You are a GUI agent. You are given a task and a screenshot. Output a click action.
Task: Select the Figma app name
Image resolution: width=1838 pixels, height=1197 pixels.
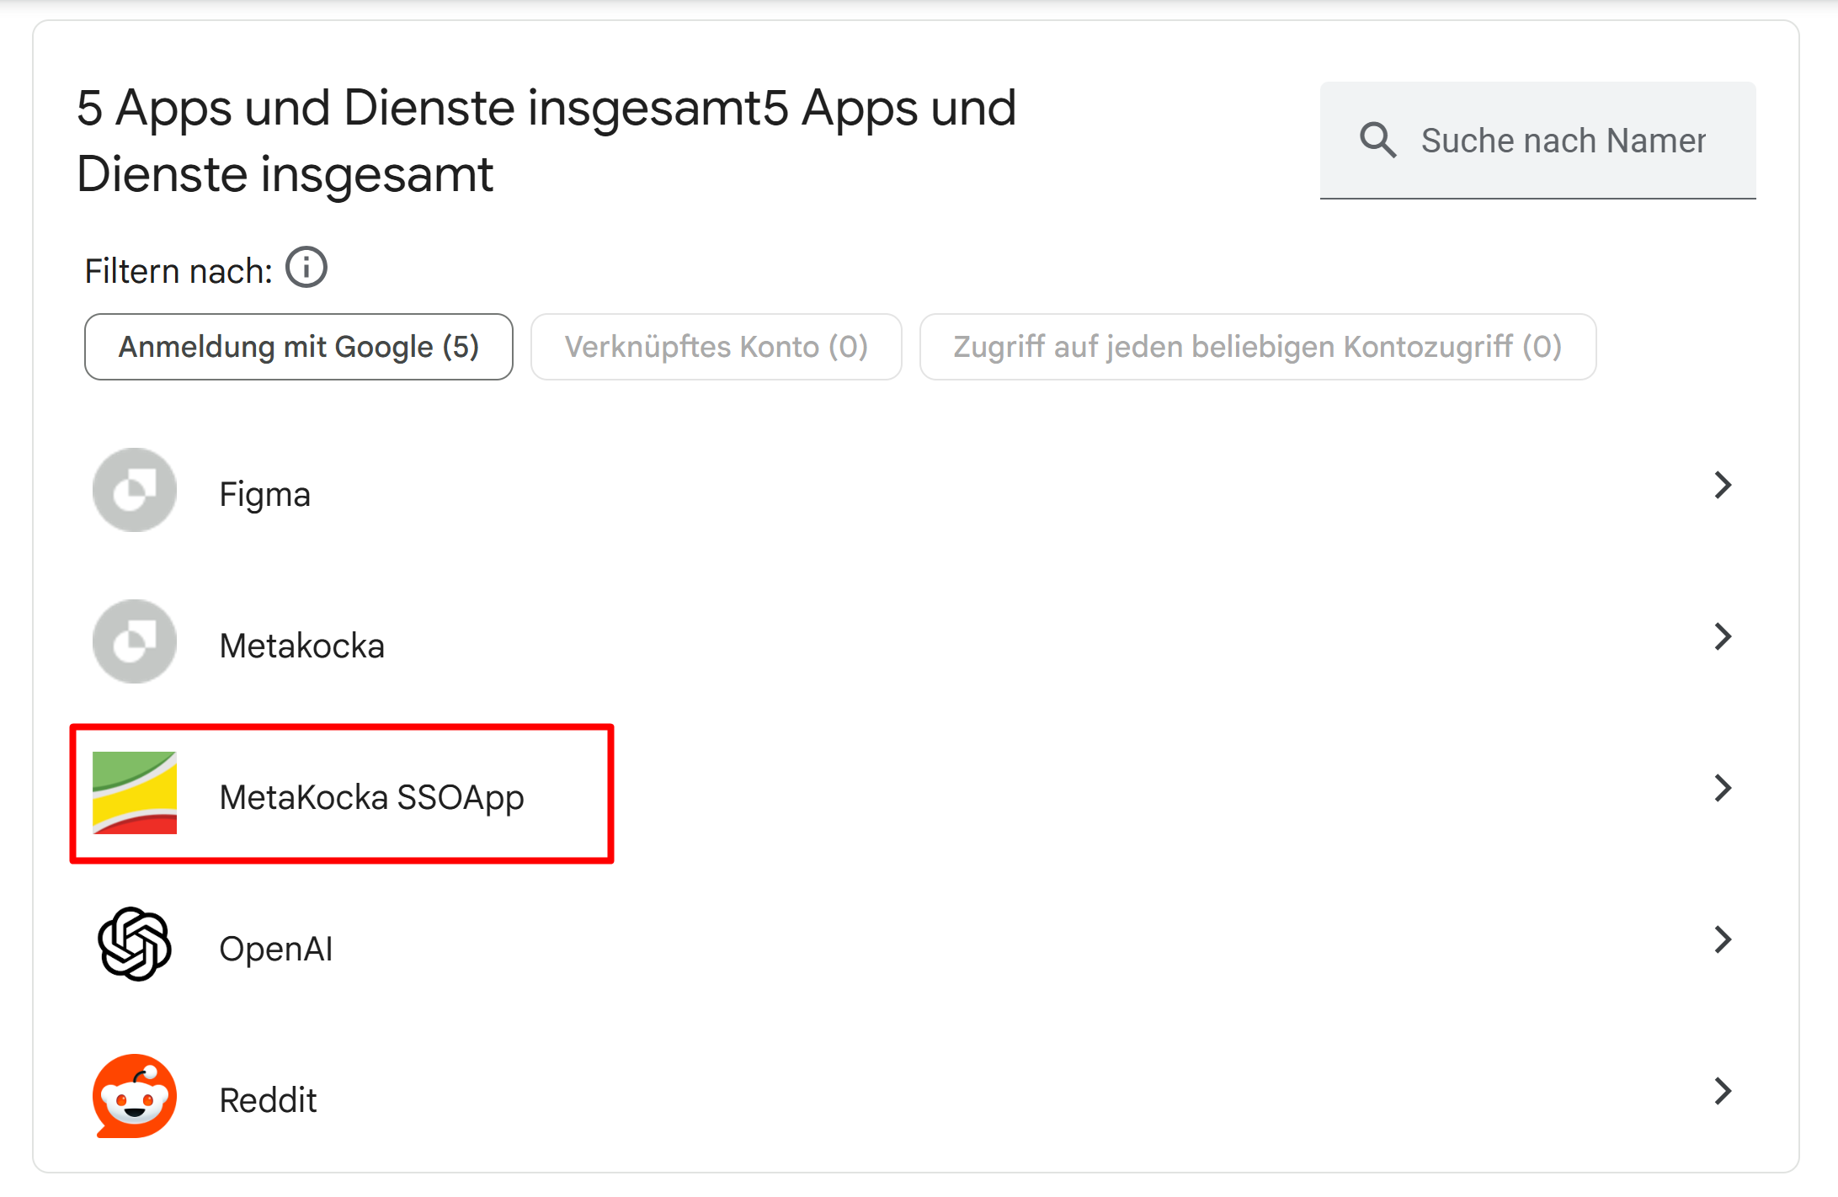264,494
